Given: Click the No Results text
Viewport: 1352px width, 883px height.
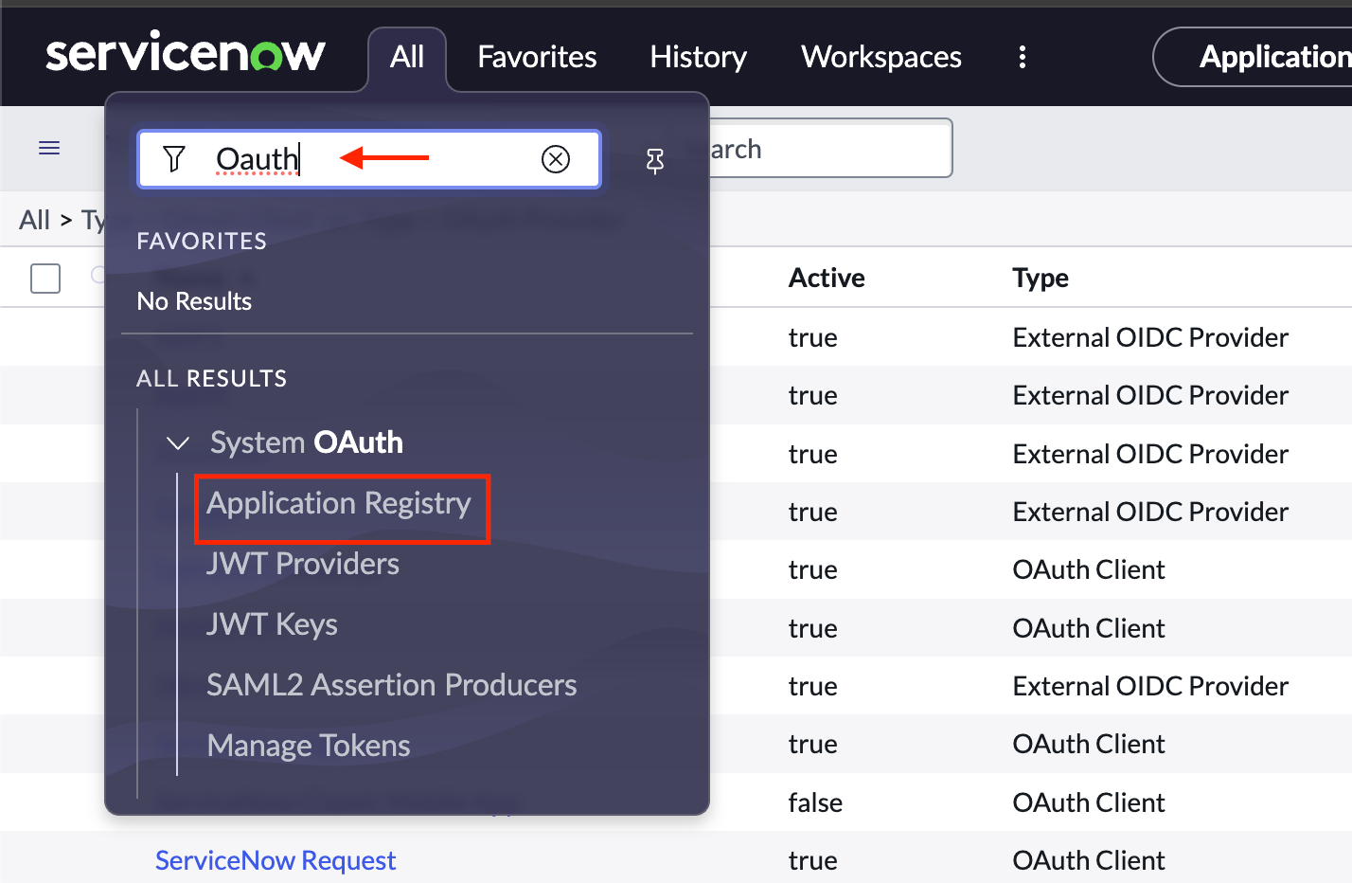Looking at the screenshot, I should tap(194, 301).
